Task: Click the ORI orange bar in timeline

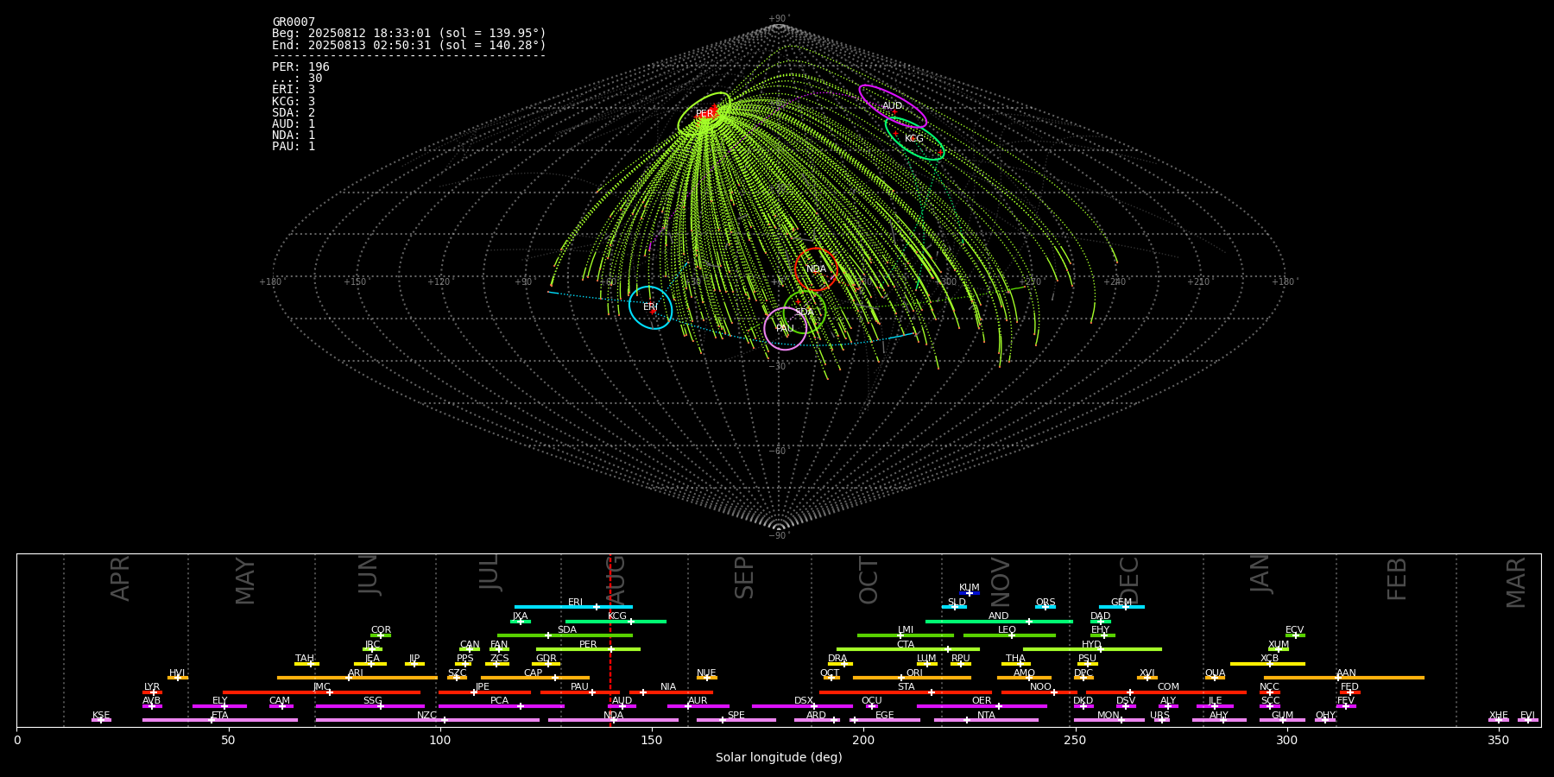Action: [x=912, y=678]
